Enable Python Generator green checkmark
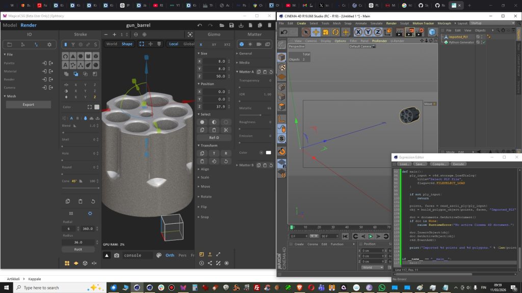This screenshot has height=293, width=522. [483, 42]
